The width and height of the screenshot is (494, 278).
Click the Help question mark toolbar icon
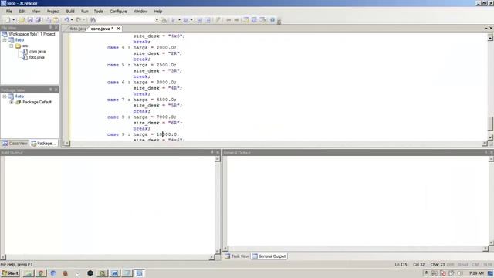pyautogui.click(x=272, y=20)
